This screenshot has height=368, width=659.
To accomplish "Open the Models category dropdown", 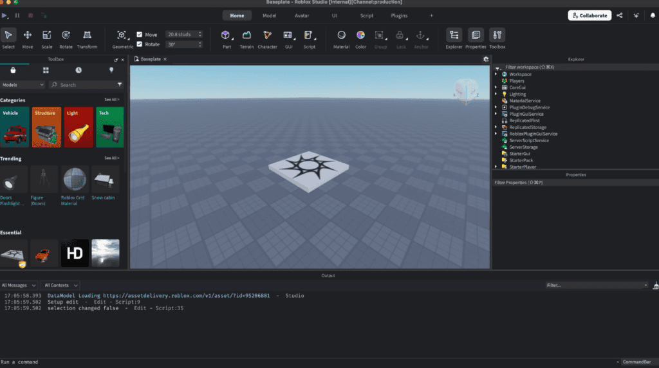I will 23,85.
